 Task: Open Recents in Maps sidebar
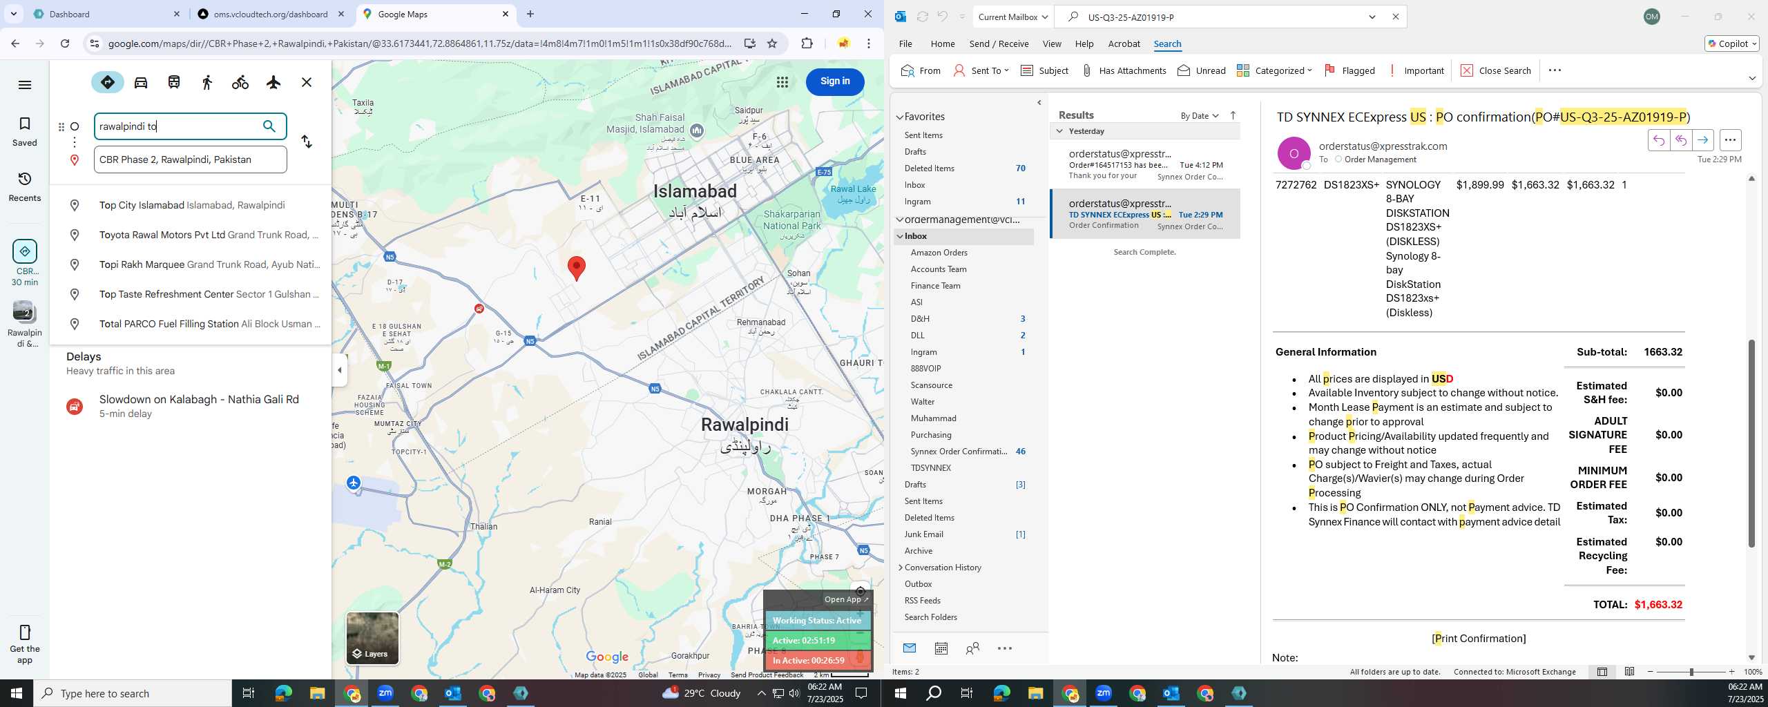point(25,186)
